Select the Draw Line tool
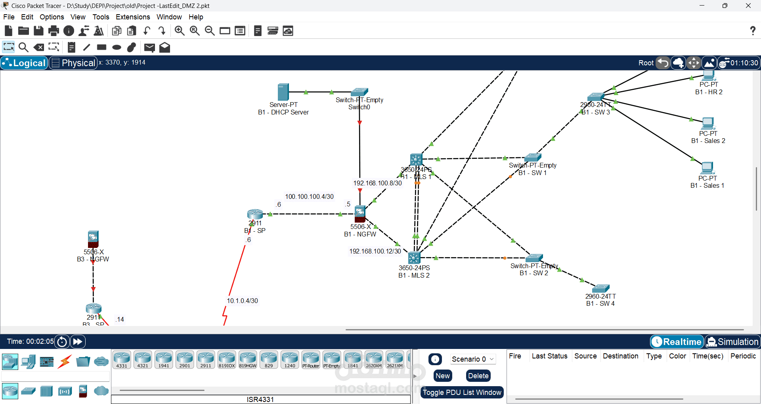 tap(86, 48)
